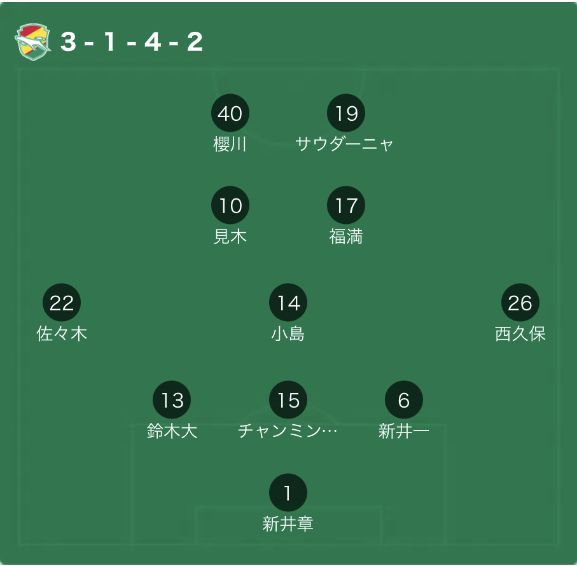
Task: Select number 14 midfielder circle
Action: point(288,303)
